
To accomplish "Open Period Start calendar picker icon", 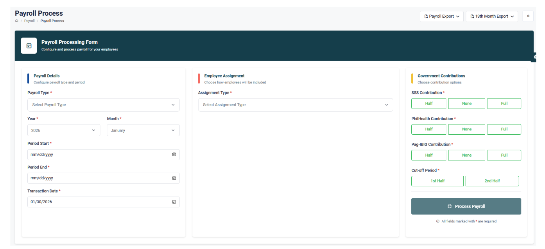I will (x=174, y=154).
